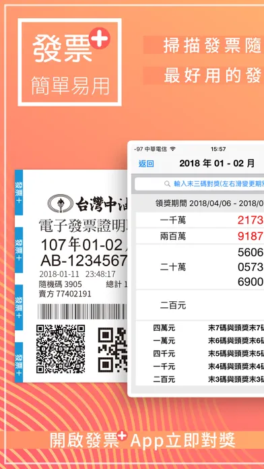Click the number starting 6900

[251, 282]
